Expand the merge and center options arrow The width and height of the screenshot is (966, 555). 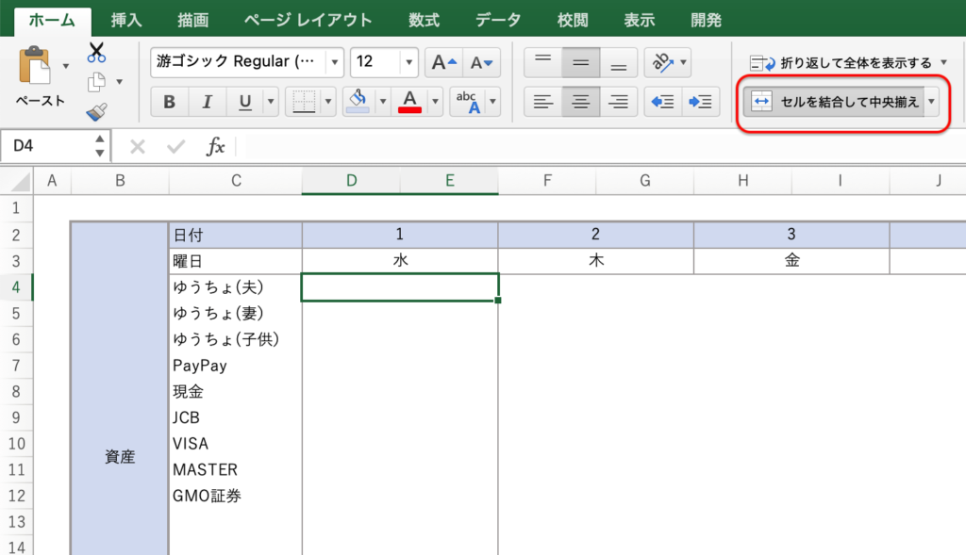point(931,102)
